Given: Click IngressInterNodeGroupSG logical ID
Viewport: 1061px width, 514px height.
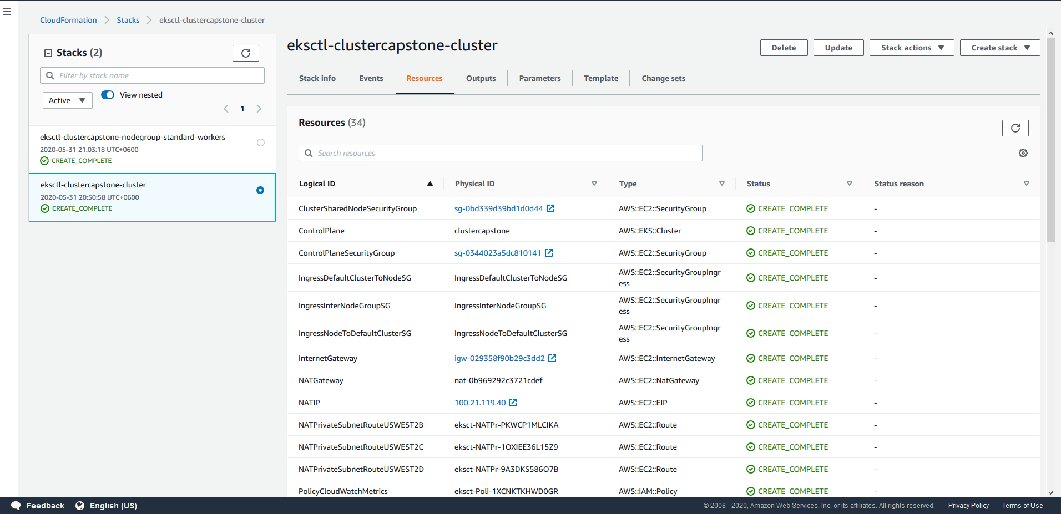Looking at the screenshot, I should click(x=344, y=306).
